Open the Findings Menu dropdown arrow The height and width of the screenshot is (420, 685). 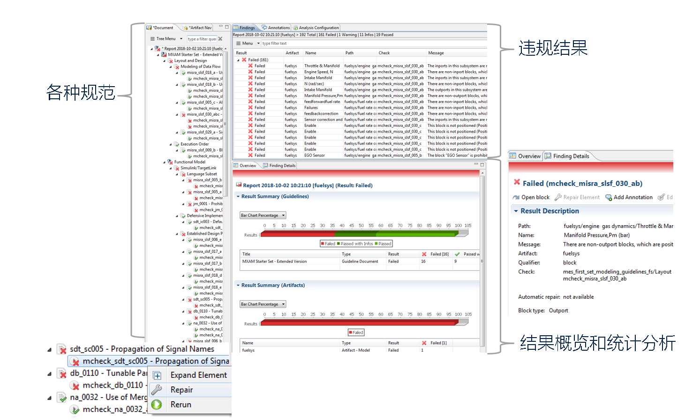pyautogui.click(x=258, y=44)
